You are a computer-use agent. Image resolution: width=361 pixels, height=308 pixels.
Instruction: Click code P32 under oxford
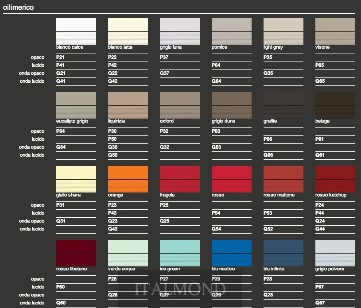click(164, 131)
